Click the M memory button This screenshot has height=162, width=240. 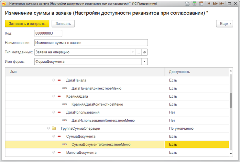(x=209, y=4)
